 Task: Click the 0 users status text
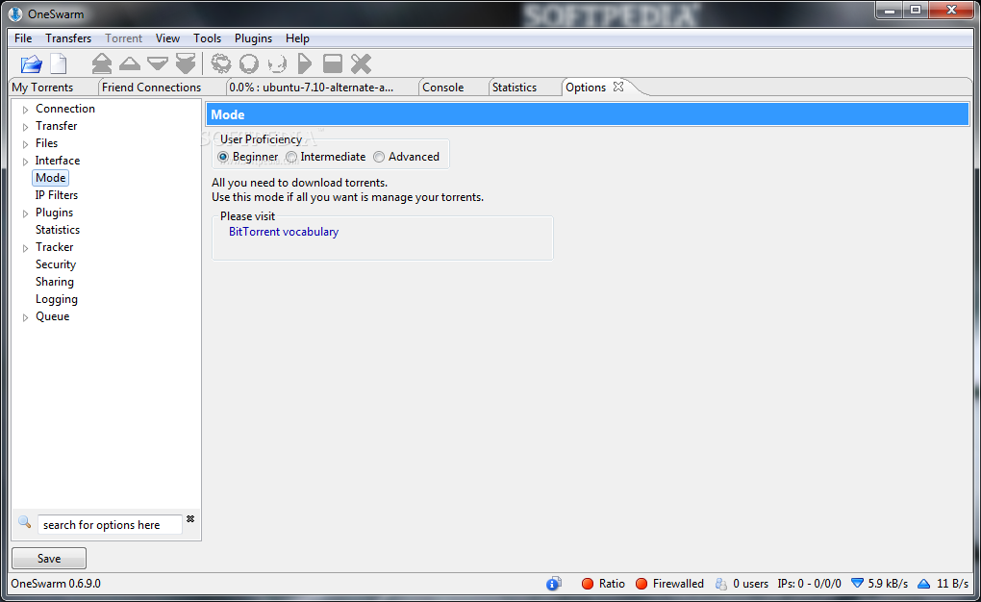click(750, 584)
